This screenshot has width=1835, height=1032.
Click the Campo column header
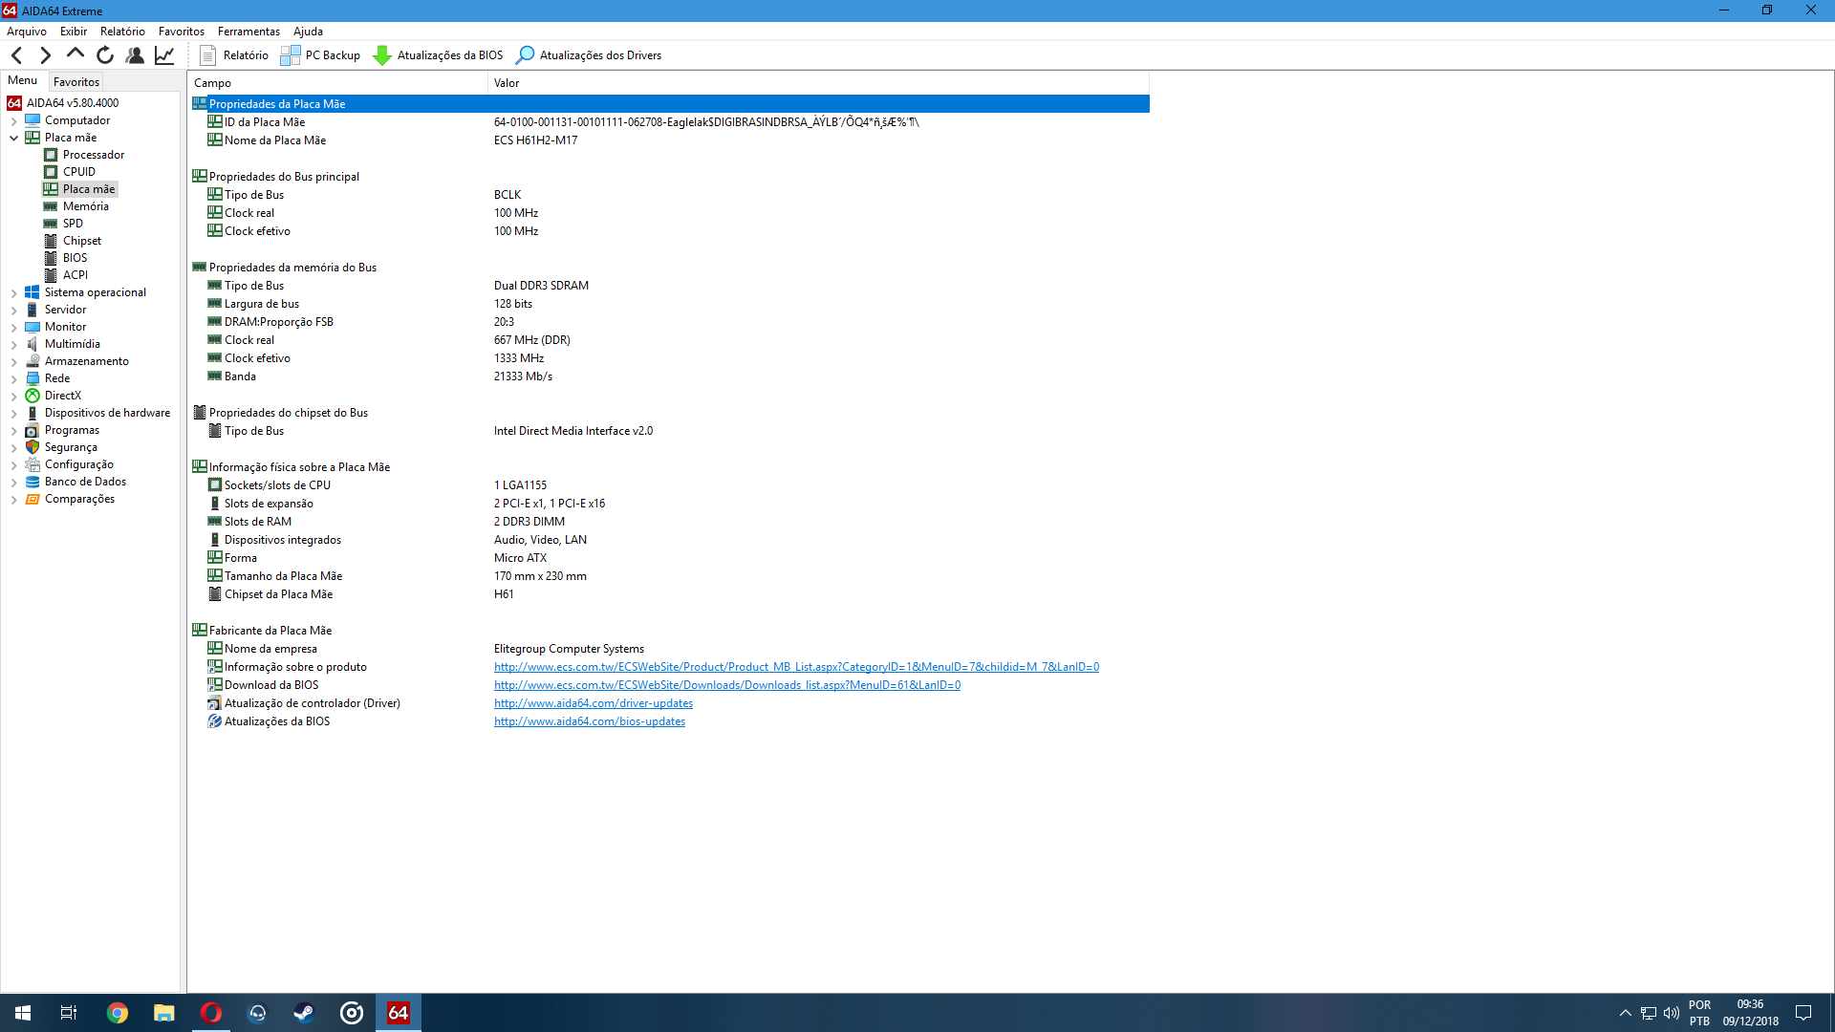coord(337,83)
